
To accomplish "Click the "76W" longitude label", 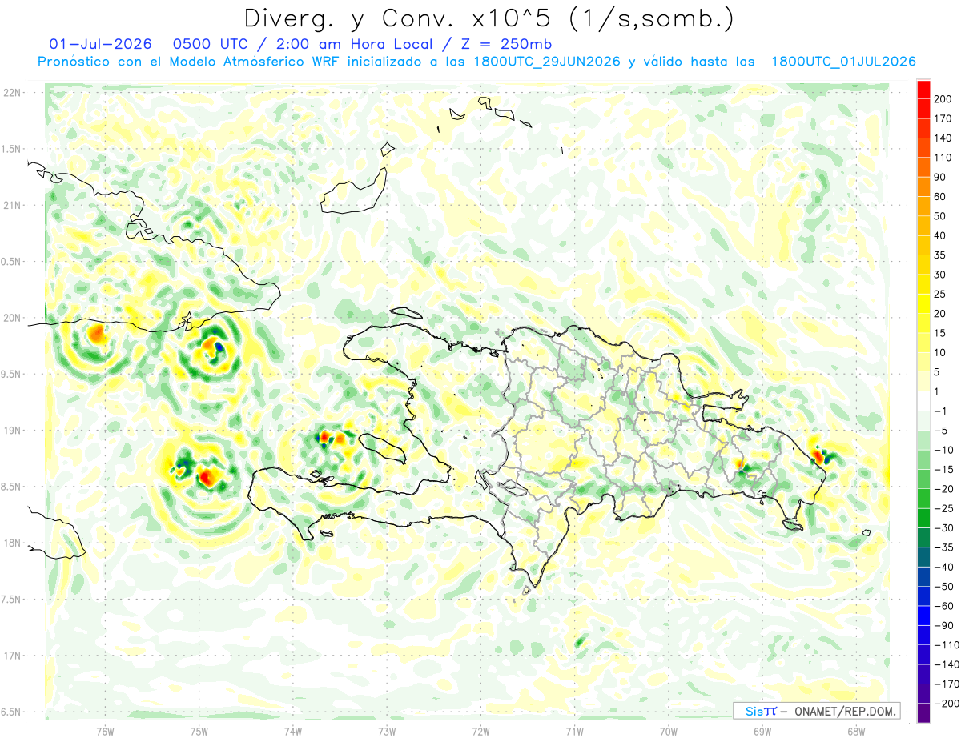I will [105, 732].
